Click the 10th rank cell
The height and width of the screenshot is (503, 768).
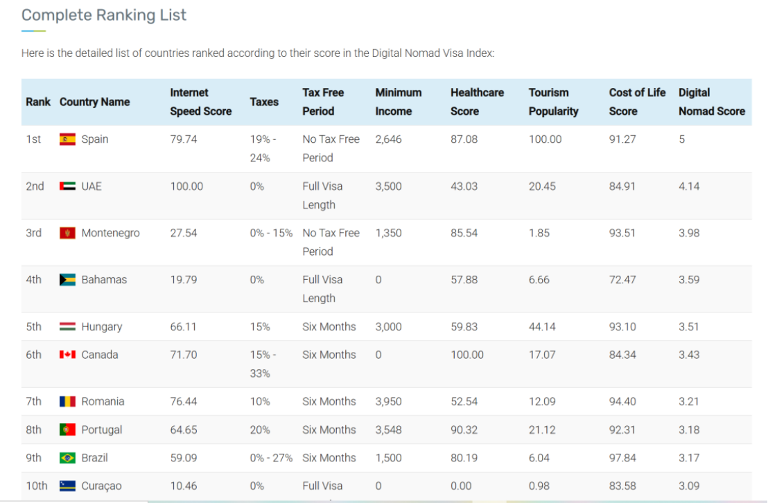37,486
